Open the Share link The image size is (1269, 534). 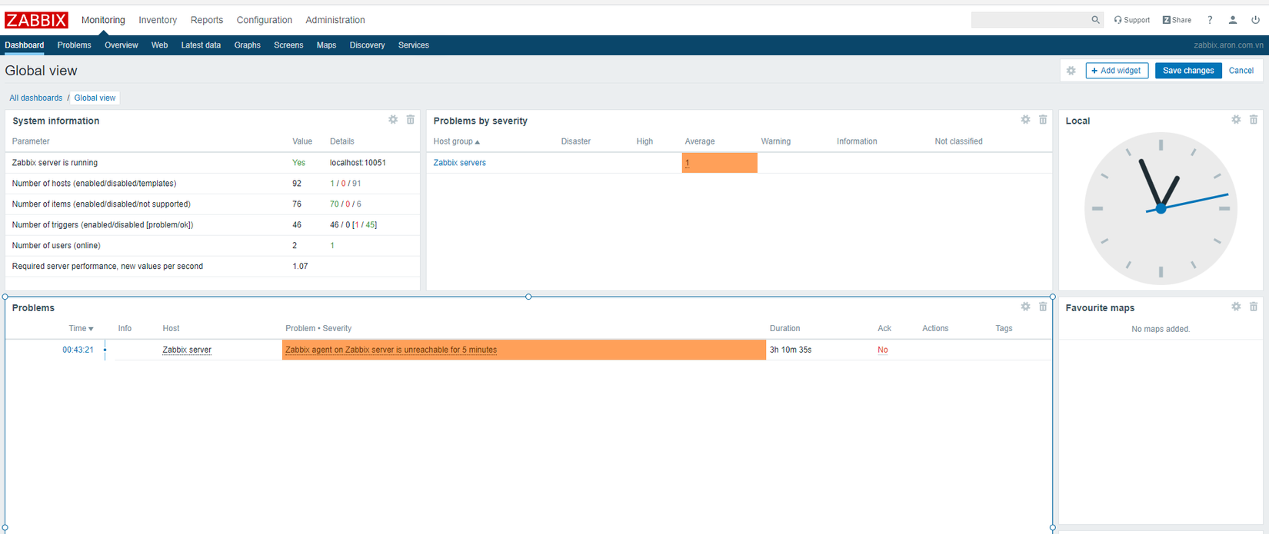(1177, 20)
